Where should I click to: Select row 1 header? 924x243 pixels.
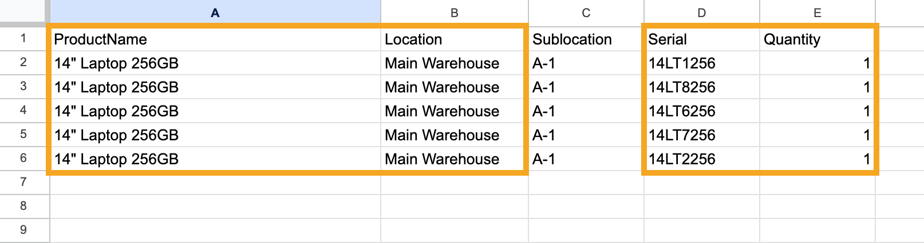tap(23, 39)
